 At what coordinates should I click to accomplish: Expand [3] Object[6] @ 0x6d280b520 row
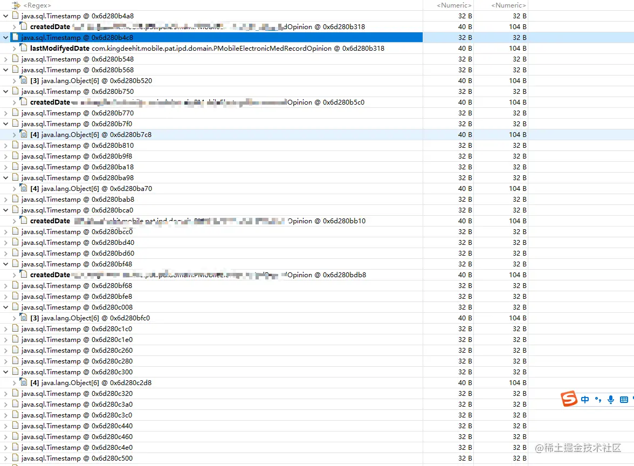(x=15, y=81)
